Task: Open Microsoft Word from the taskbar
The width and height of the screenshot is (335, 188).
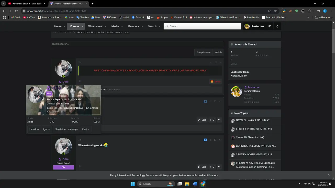Action: pyautogui.click(x=195, y=184)
